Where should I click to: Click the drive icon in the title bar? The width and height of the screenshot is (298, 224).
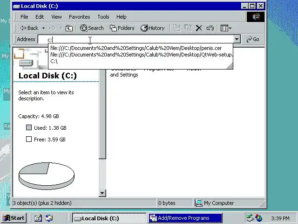point(17,6)
